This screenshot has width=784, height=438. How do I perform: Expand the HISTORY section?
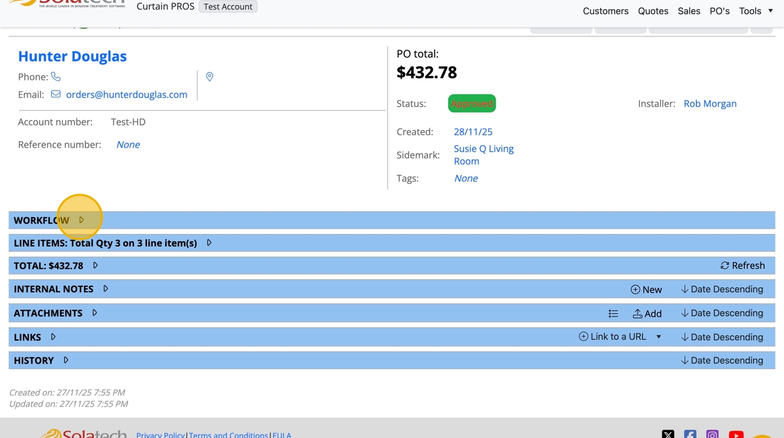(x=66, y=360)
